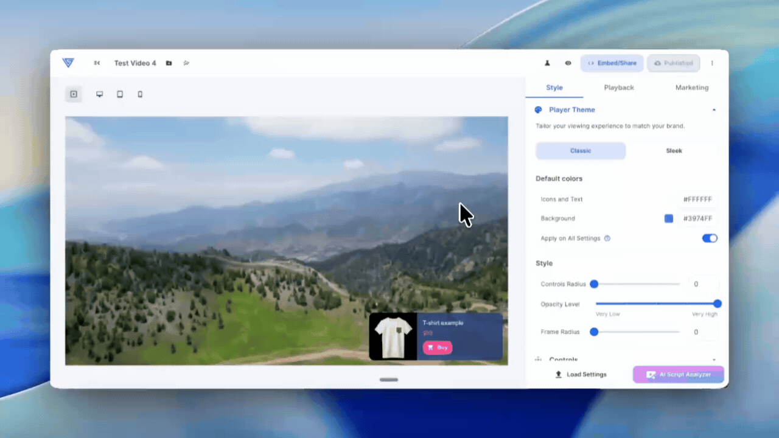The width and height of the screenshot is (779, 438).
Task: Select the Classic theme option
Action: coord(581,151)
